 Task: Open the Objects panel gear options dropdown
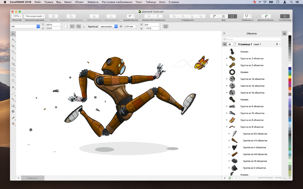278,44
